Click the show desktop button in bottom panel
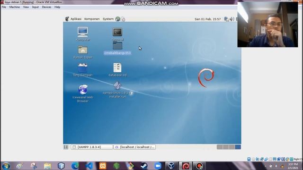 pyautogui.click(x=66, y=147)
